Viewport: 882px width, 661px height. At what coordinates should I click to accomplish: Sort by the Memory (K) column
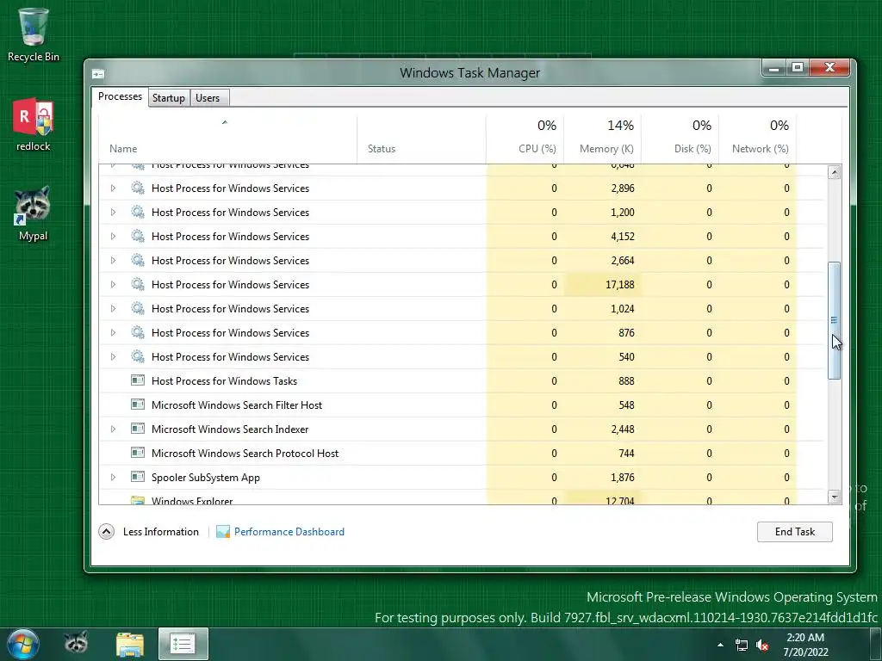click(x=602, y=139)
